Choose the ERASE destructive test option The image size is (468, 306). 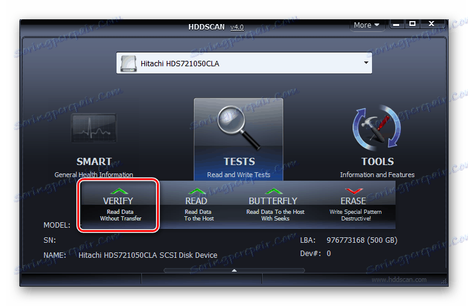click(x=355, y=205)
